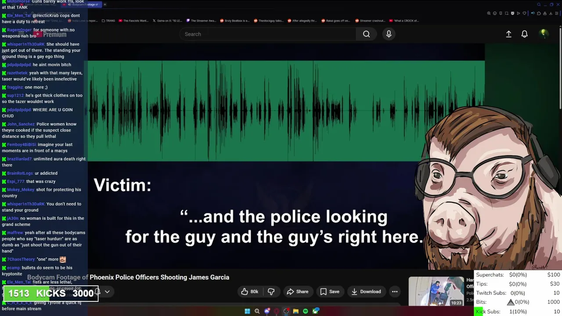The width and height of the screenshot is (562, 316).
Task: Click chat username brazilianlad7
Action: click(x=19, y=159)
